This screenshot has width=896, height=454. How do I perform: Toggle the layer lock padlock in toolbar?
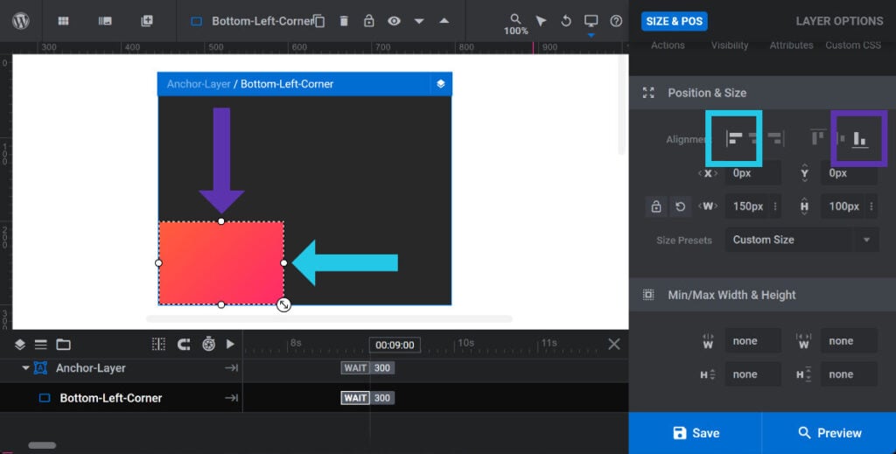(369, 21)
